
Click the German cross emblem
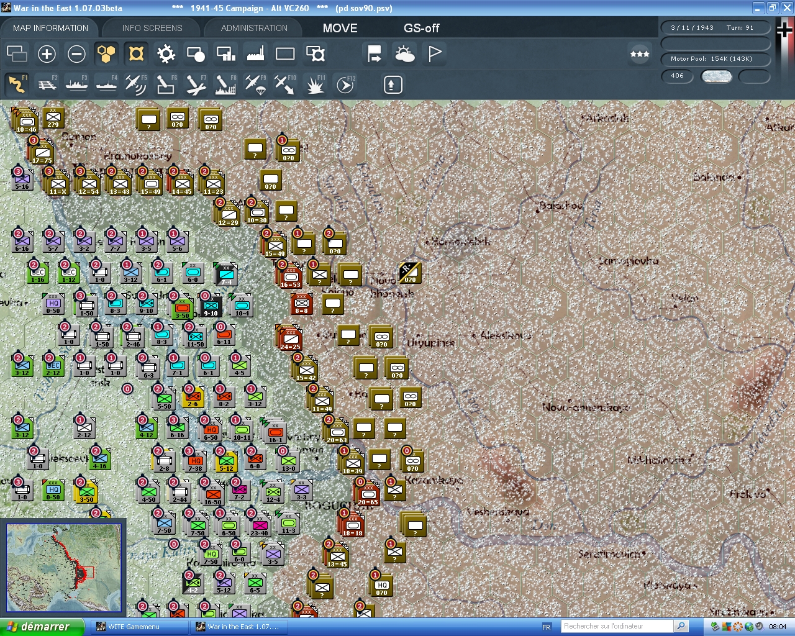(x=785, y=30)
